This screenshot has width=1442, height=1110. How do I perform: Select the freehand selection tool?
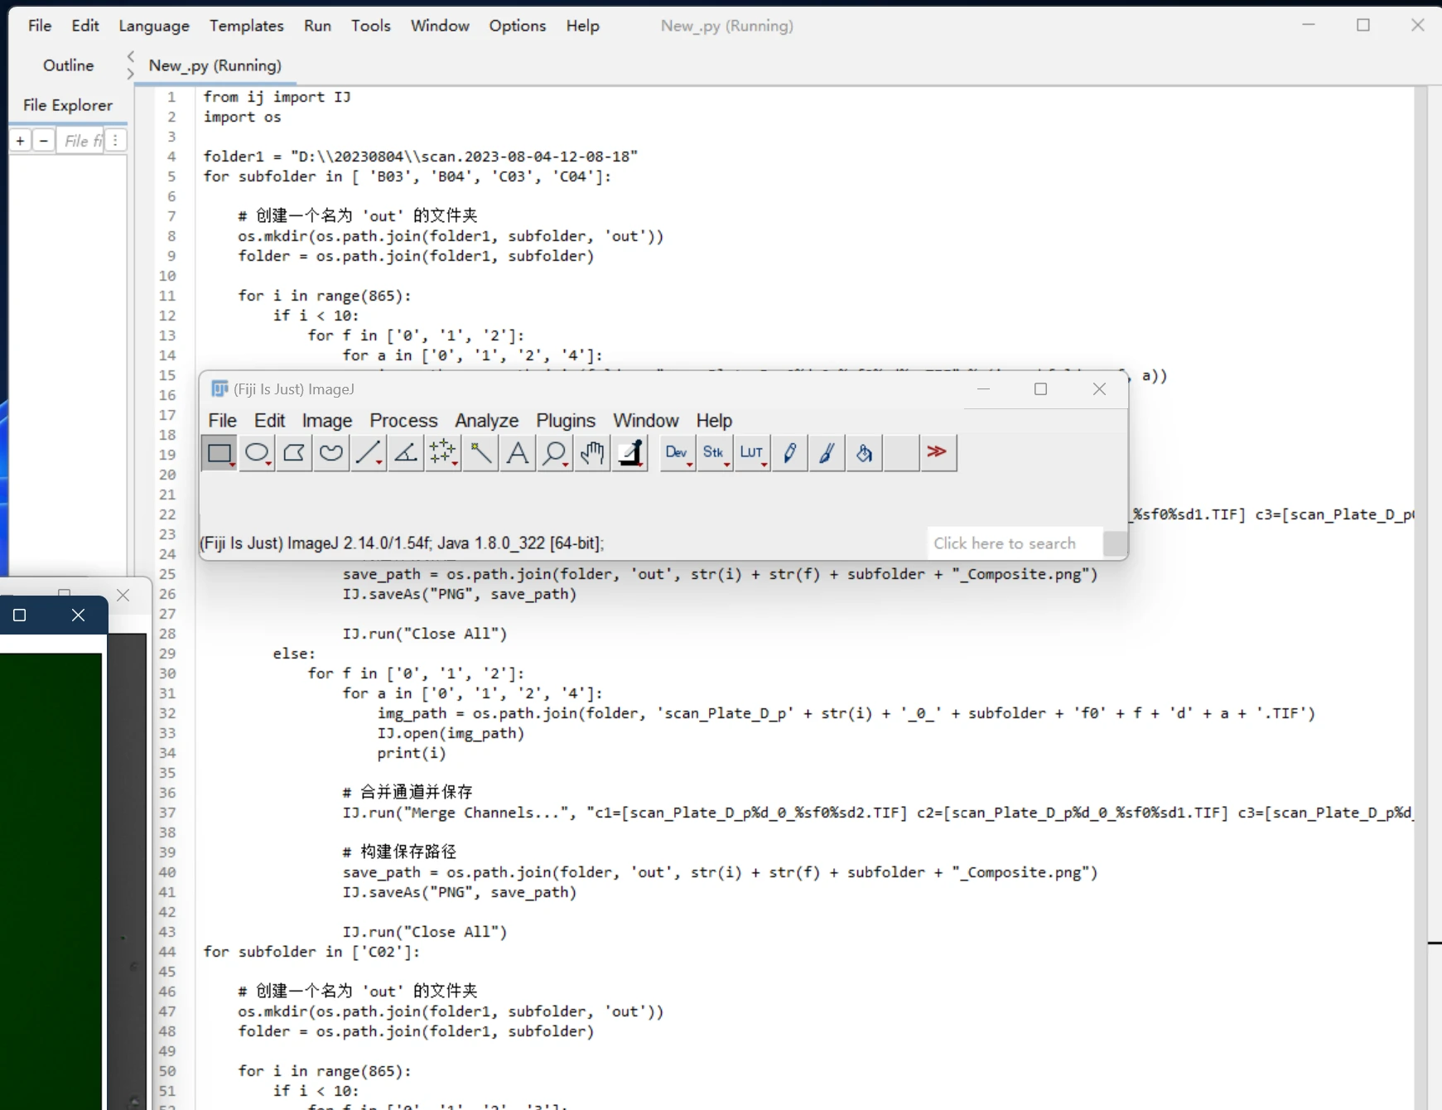330,453
